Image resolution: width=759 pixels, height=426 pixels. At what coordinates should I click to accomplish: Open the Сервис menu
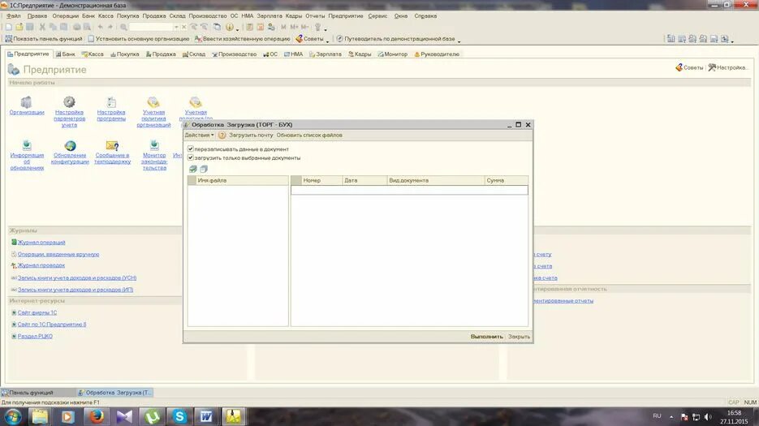377,16
